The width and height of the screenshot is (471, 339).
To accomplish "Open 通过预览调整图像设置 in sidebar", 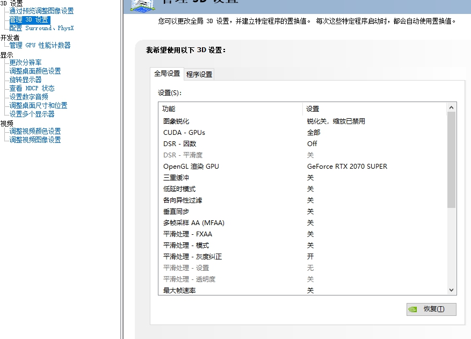I will [41, 11].
